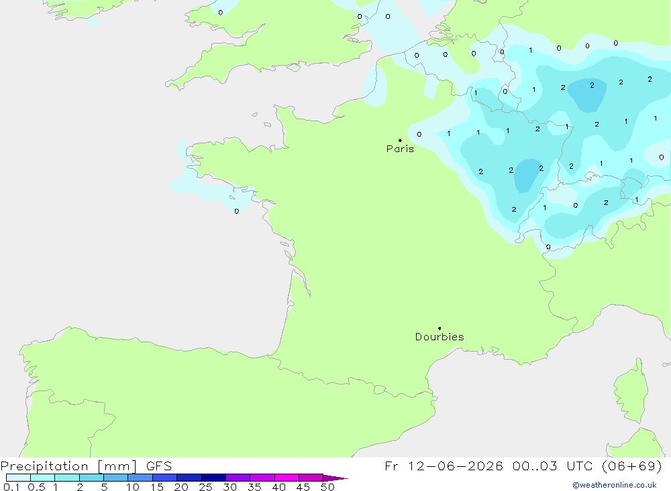This screenshot has height=491, width=671.
Task: Click the '35' legend scale label
Action: point(254,487)
